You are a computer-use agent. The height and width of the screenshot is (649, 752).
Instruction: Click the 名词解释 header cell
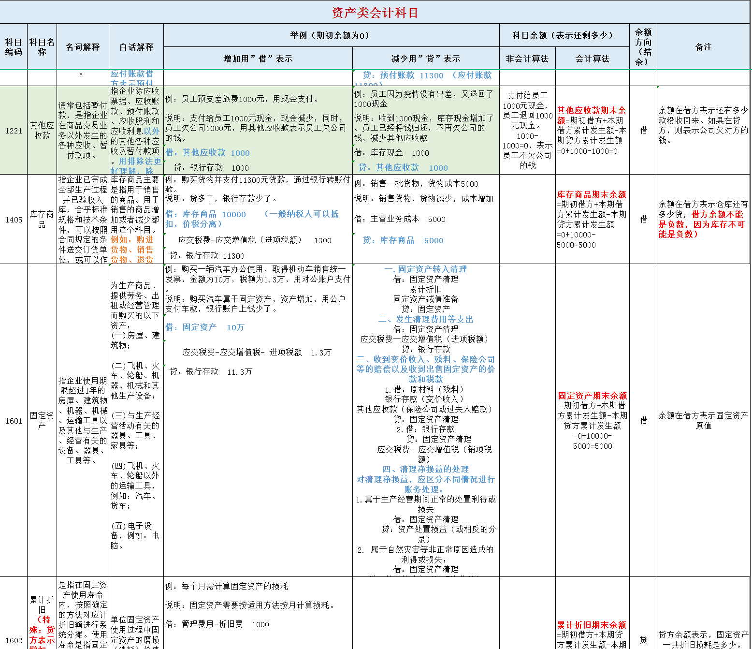pos(83,47)
